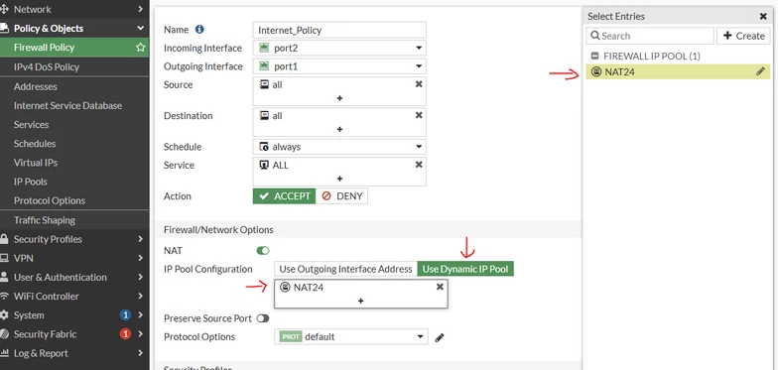Viewport: 778px width, 370px height.
Task: Create a new IP pool entry
Action: coord(743,36)
